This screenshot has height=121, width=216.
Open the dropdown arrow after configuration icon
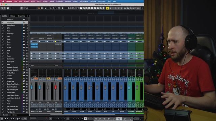(11, 8)
